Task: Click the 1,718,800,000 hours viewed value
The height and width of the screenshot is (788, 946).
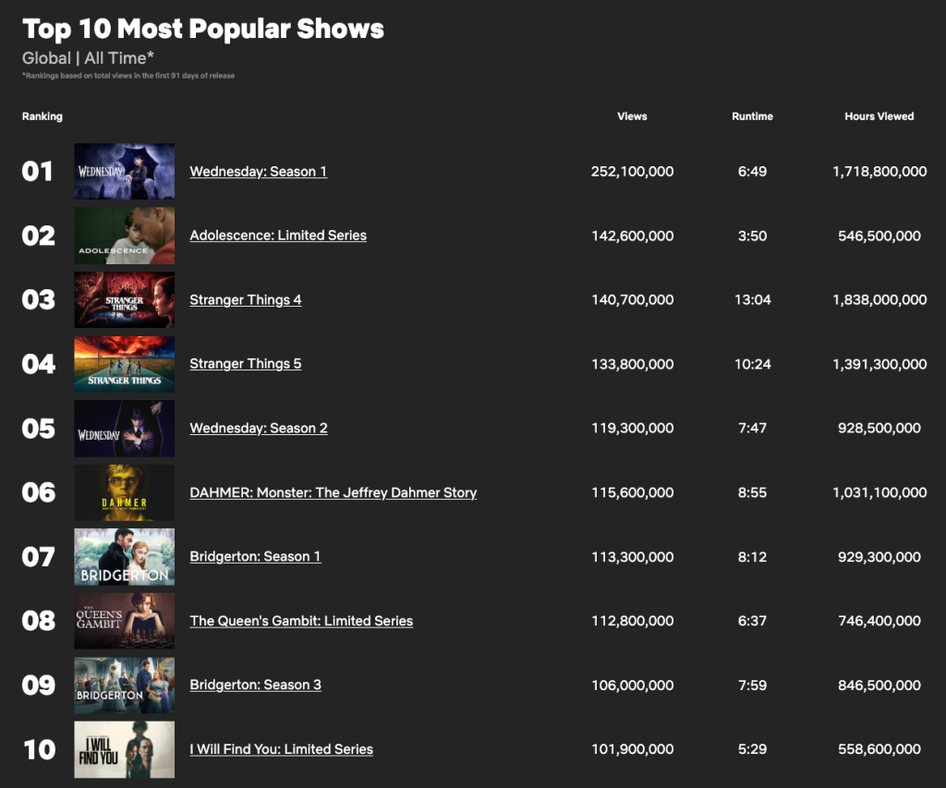Action: pyautogui.click(x=879, y=171)
